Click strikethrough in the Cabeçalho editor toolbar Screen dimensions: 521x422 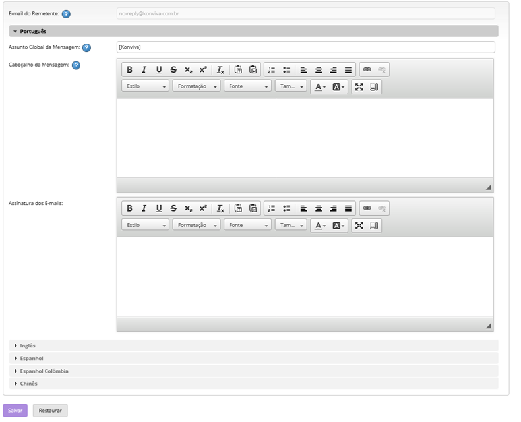173,70
